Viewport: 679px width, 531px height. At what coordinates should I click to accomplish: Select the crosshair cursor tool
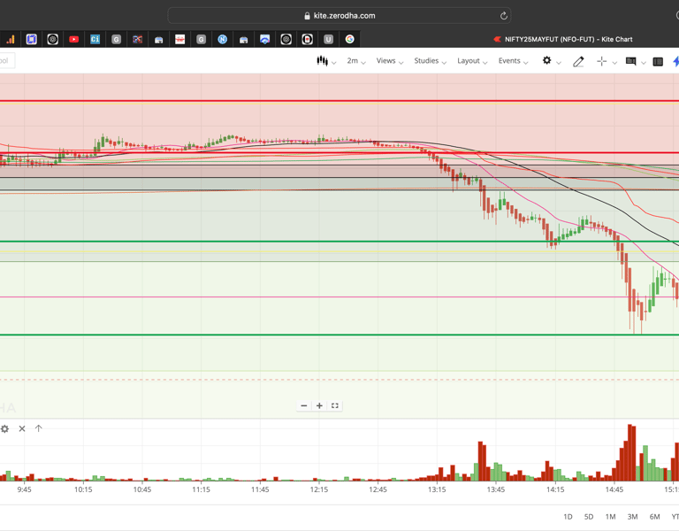[601, 61]
